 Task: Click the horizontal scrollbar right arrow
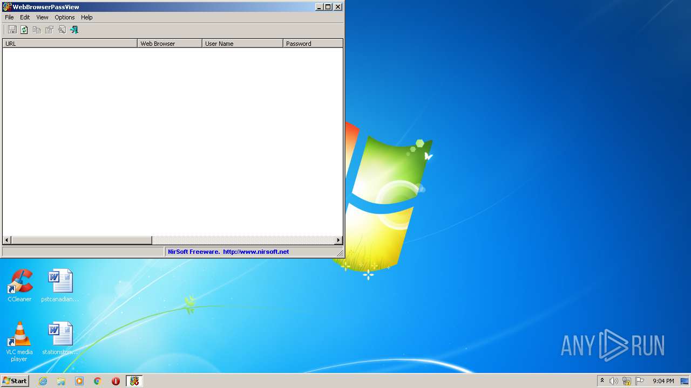[x=338, y=240]
